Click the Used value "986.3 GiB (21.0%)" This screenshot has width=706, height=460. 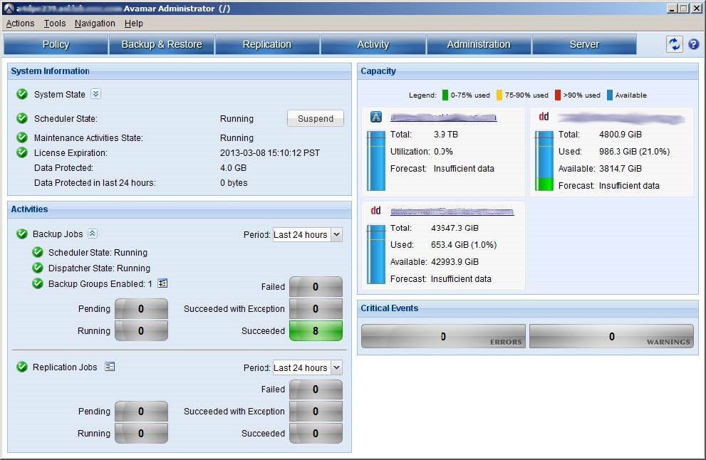coord(635,151)
